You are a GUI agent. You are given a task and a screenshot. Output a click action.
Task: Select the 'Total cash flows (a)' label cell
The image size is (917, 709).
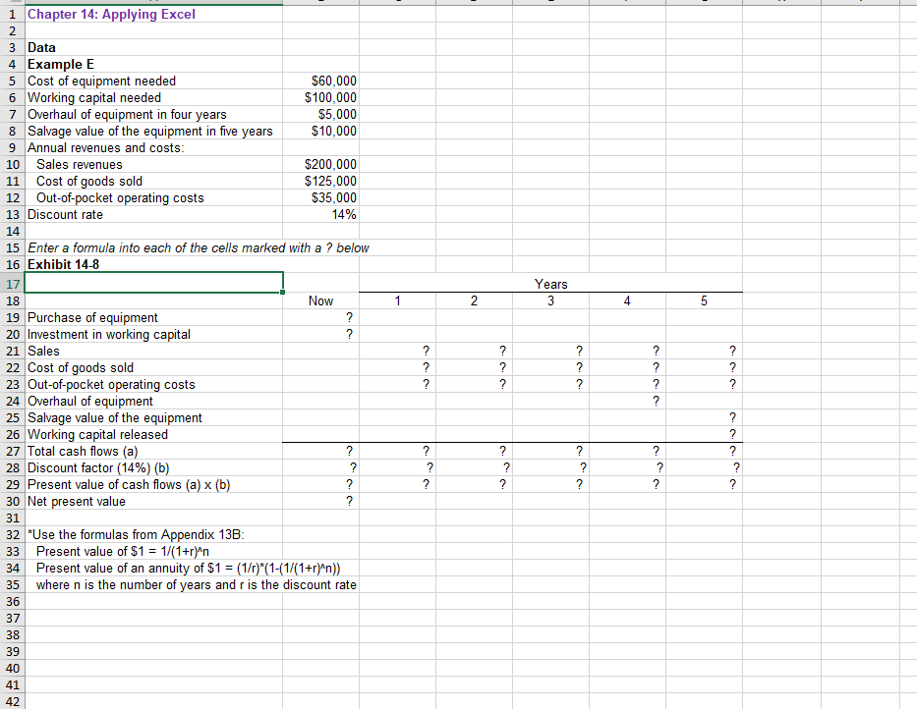pyautogui.click(x=154, y=452)
